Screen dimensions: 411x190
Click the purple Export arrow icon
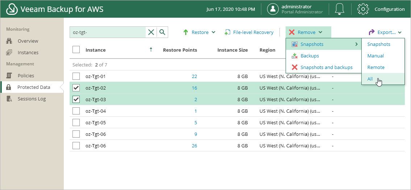click(372, 32)
